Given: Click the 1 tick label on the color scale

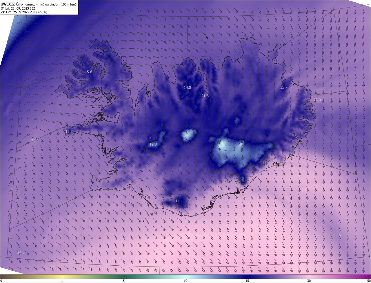Looking at the screenshot, I should [62, 281].
